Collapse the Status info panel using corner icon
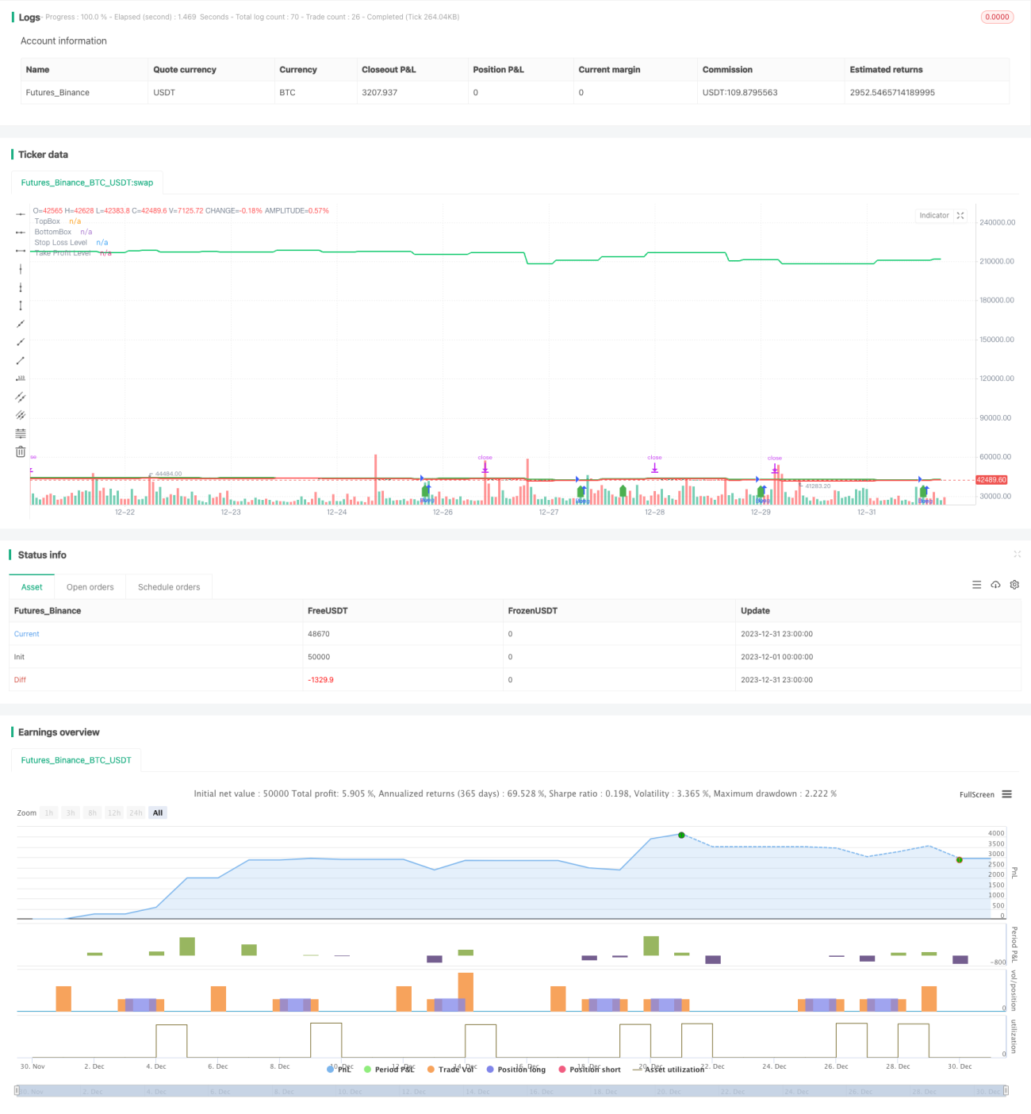 1017,554
